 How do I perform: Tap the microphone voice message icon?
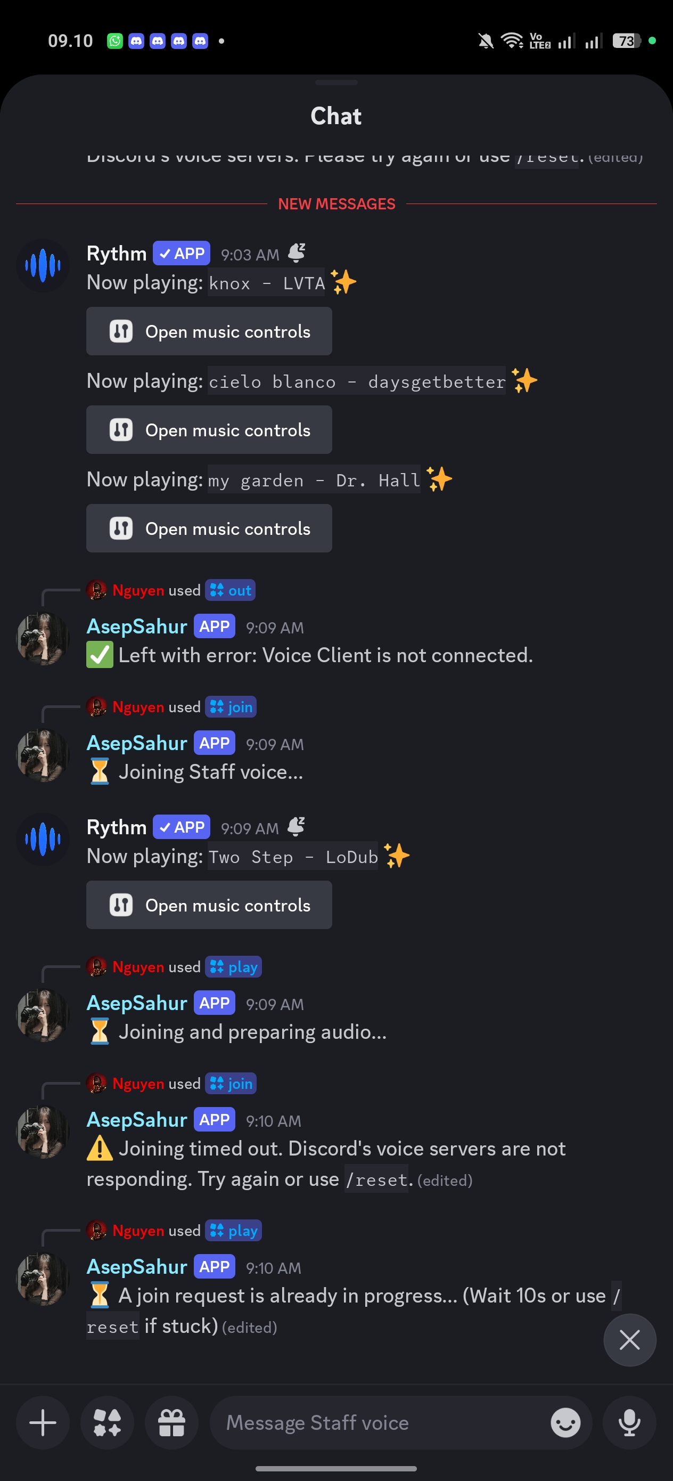point(629,1422)
